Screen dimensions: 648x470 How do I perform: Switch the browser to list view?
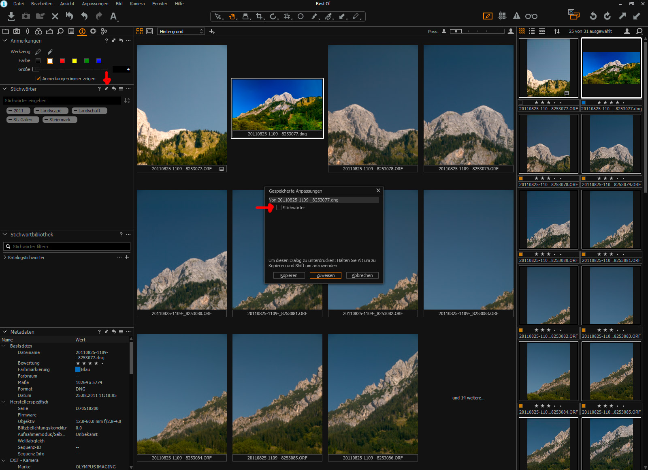tap(532, 31)
